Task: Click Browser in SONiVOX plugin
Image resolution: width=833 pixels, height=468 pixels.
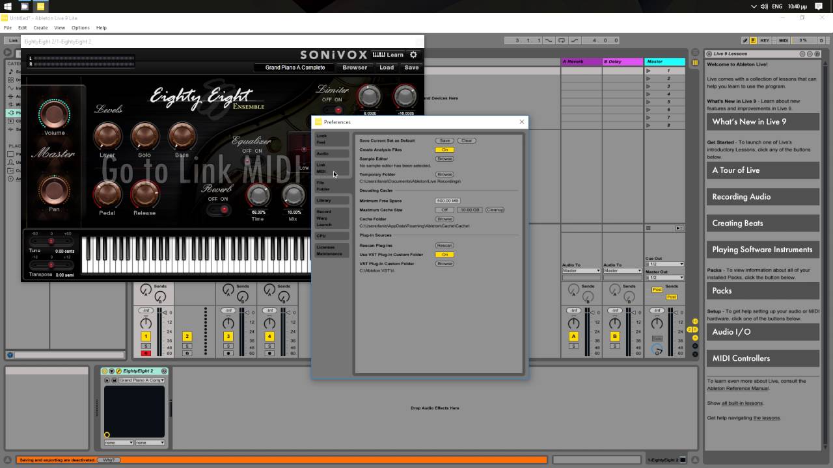Action: coord(355,68)
